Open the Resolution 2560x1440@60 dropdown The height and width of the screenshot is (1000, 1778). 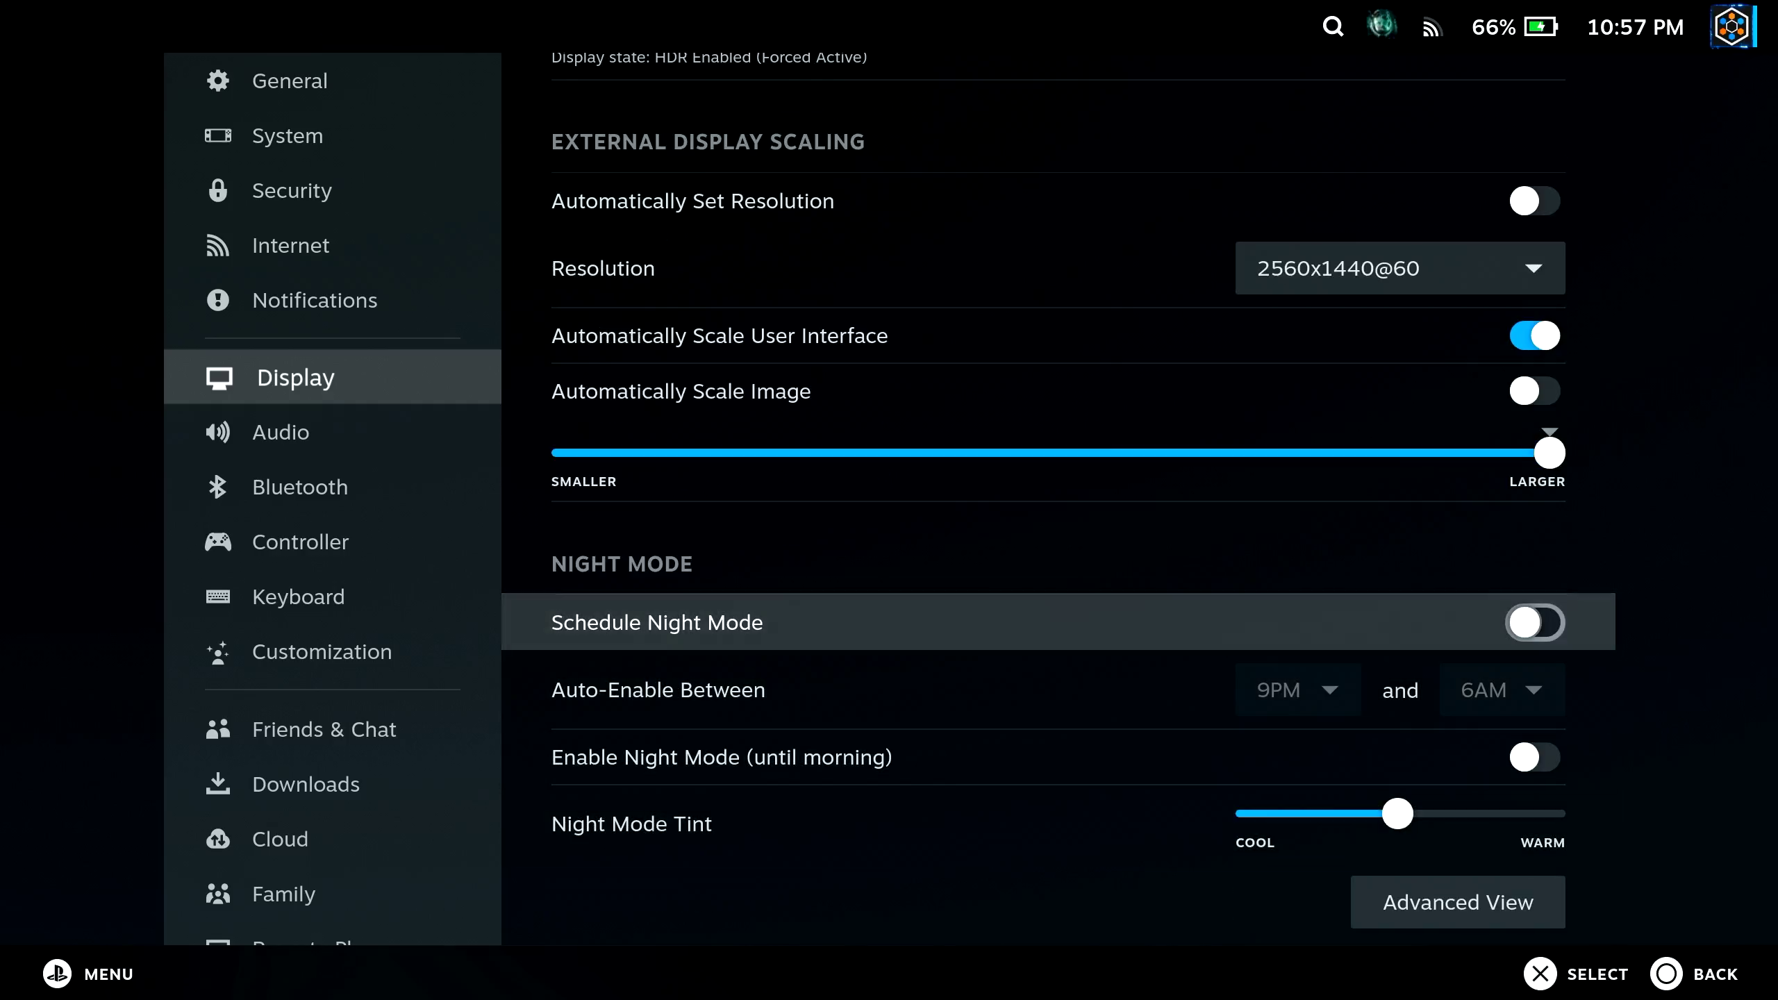tap(1399, 268)
